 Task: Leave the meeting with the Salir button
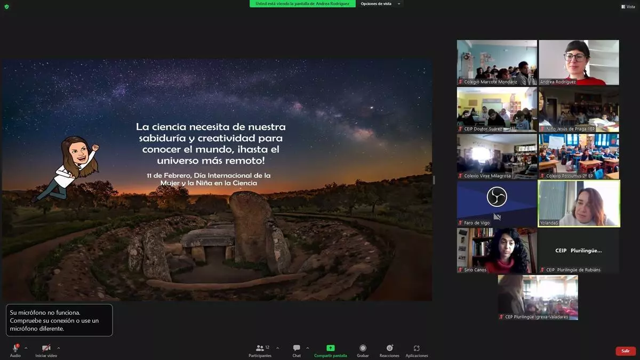tap(625, 351)
